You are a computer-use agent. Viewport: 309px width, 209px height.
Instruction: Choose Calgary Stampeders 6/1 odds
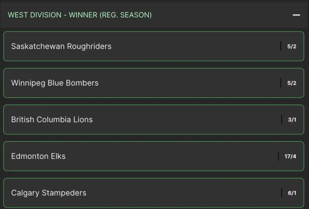coord(292,193)
